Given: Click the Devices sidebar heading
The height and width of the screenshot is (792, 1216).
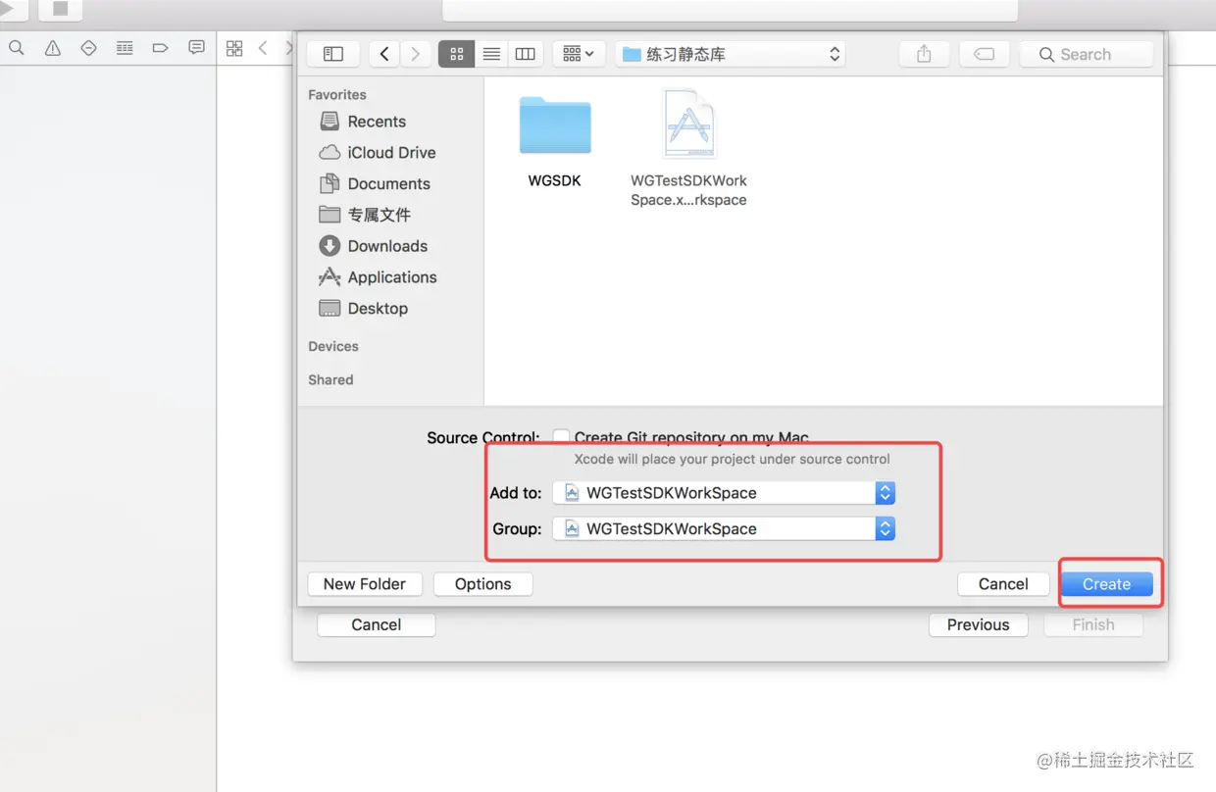Looking at the screenshot, I should 333,347.
